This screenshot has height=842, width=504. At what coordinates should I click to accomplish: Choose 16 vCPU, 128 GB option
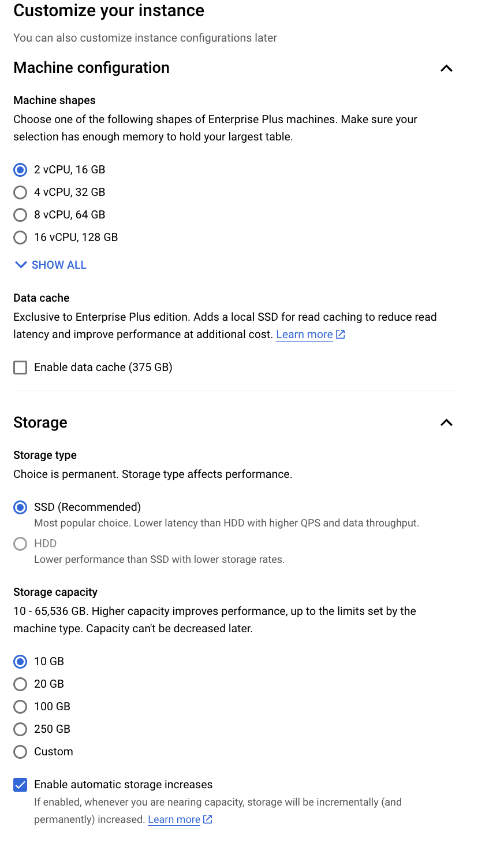[x=20, y=237]
